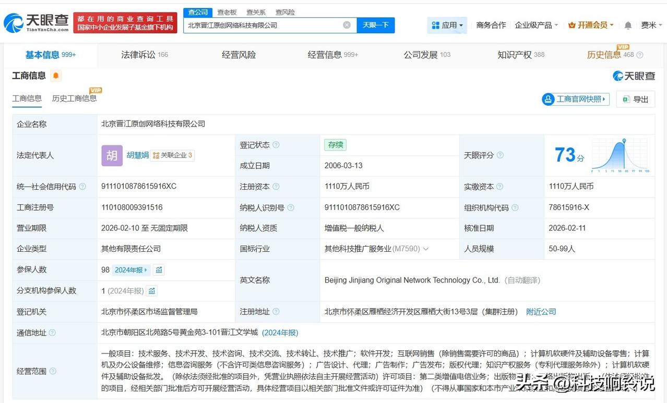Clear the search box with the X icon
This screenshot has width=667, height=403.
tap(347, 25)
